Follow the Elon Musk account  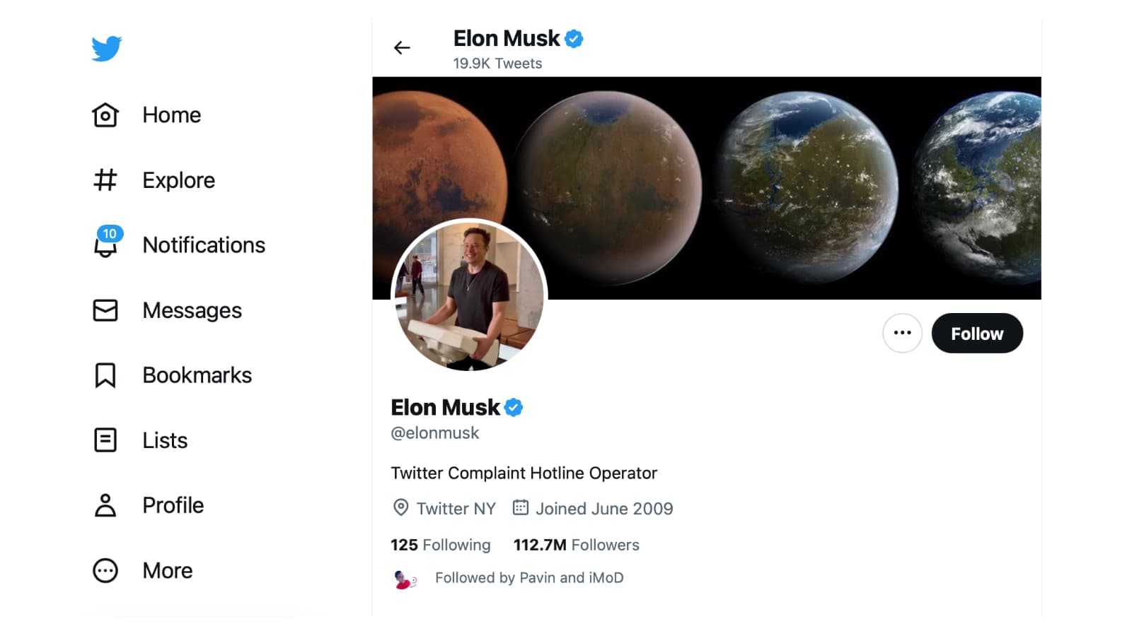[x=976, y=334]
